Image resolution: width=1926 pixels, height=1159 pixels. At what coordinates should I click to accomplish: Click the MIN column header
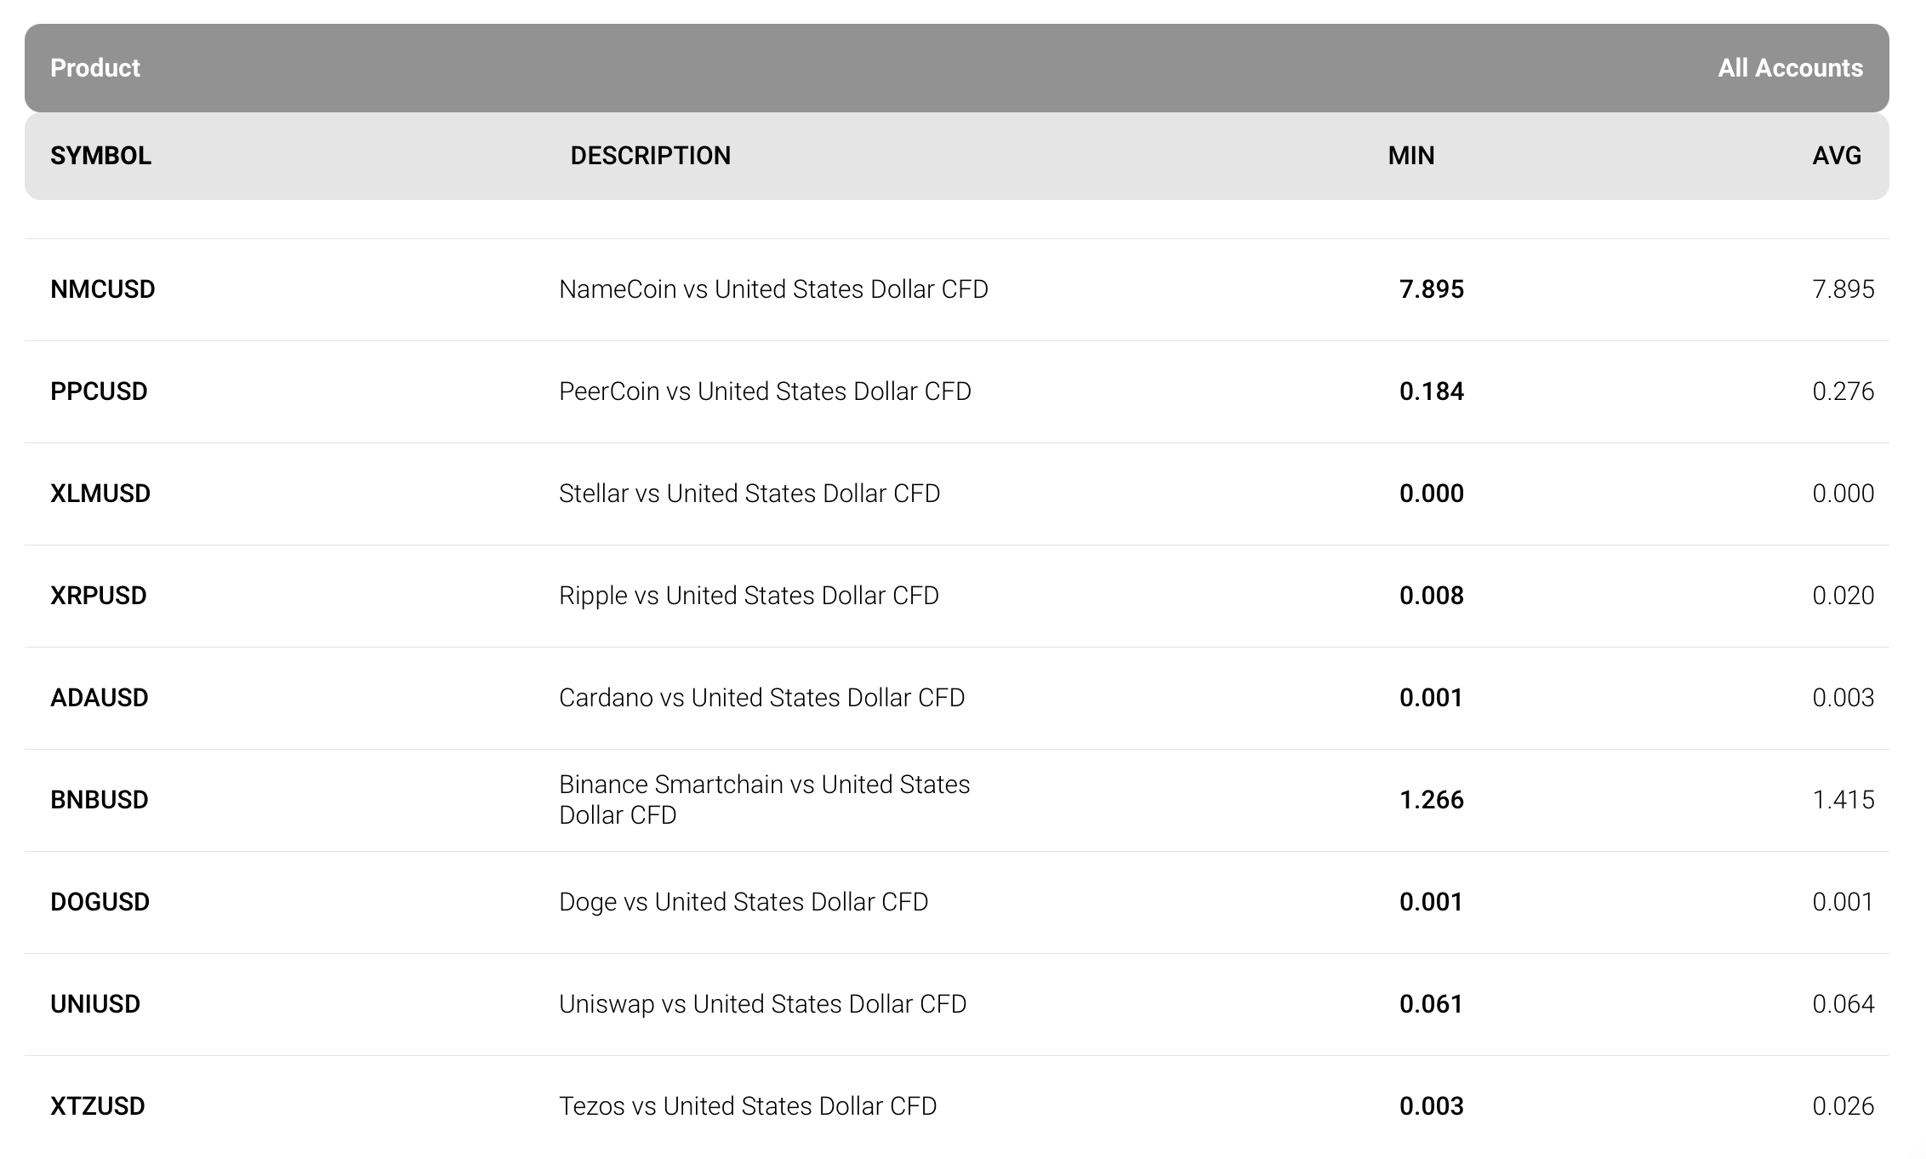[x=1411, y=156]
